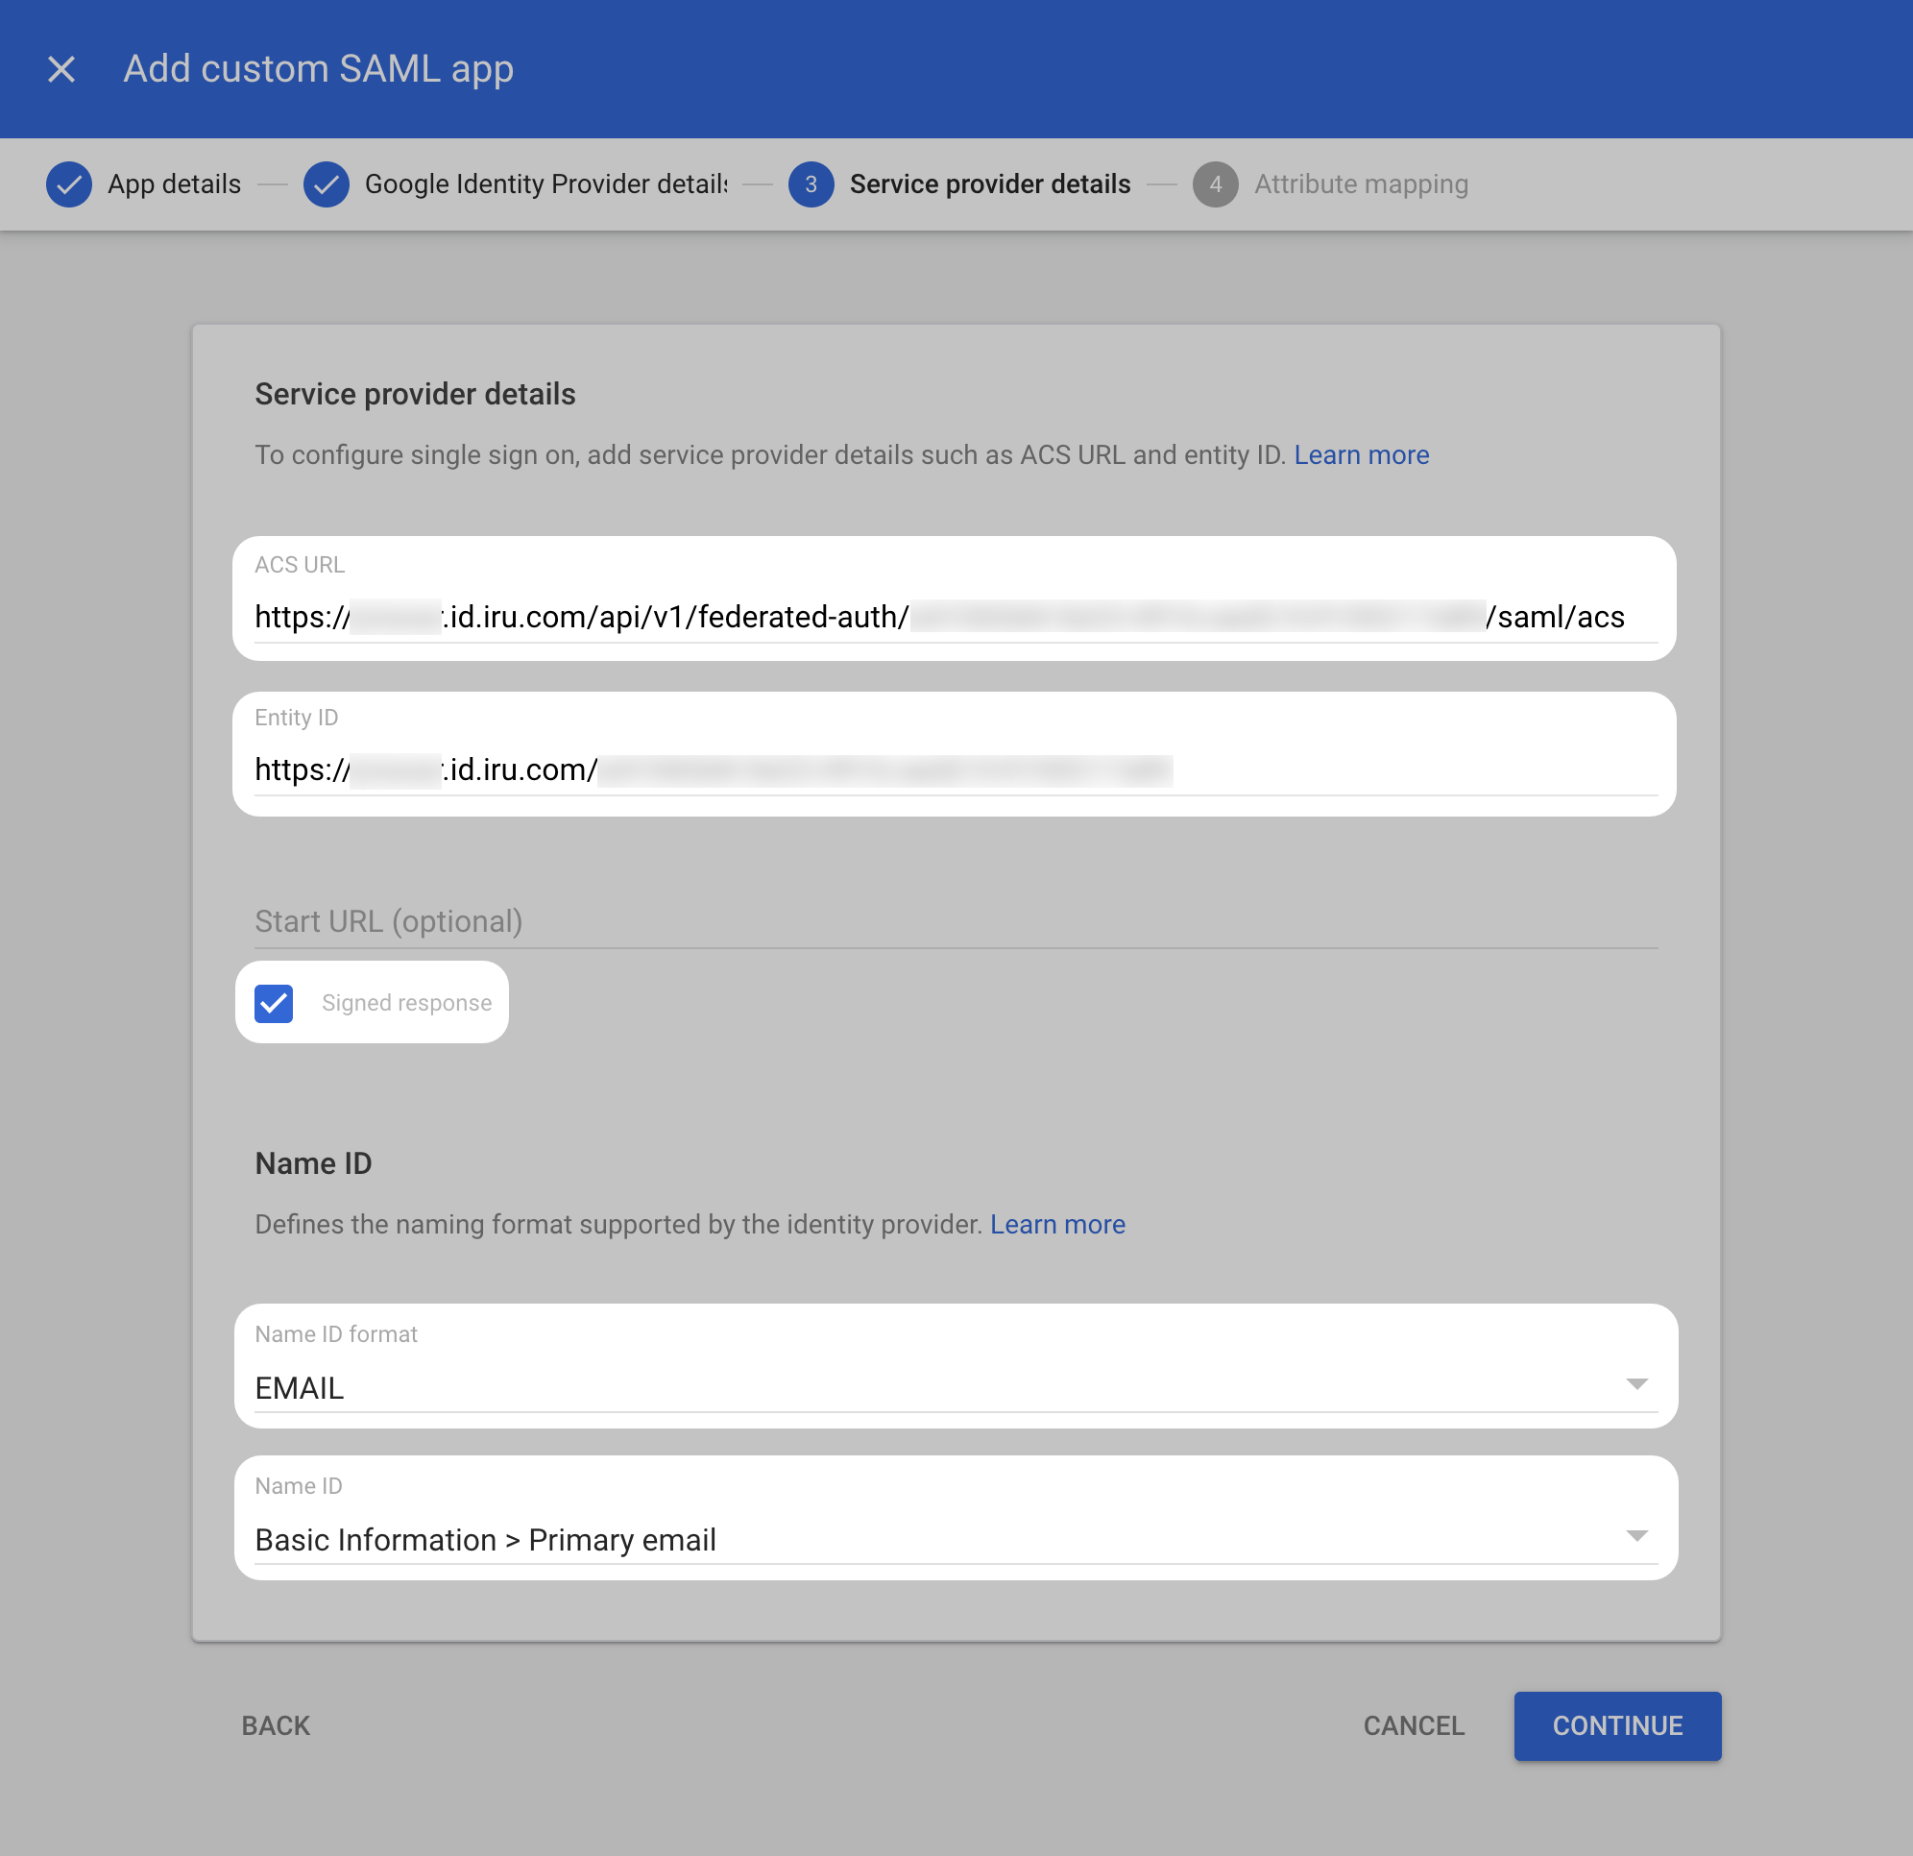Viewport: 1913px width, 1856px height.
Task: Expand the Basic Information dropdown arrow
Action: (x=1635, y=1536)
